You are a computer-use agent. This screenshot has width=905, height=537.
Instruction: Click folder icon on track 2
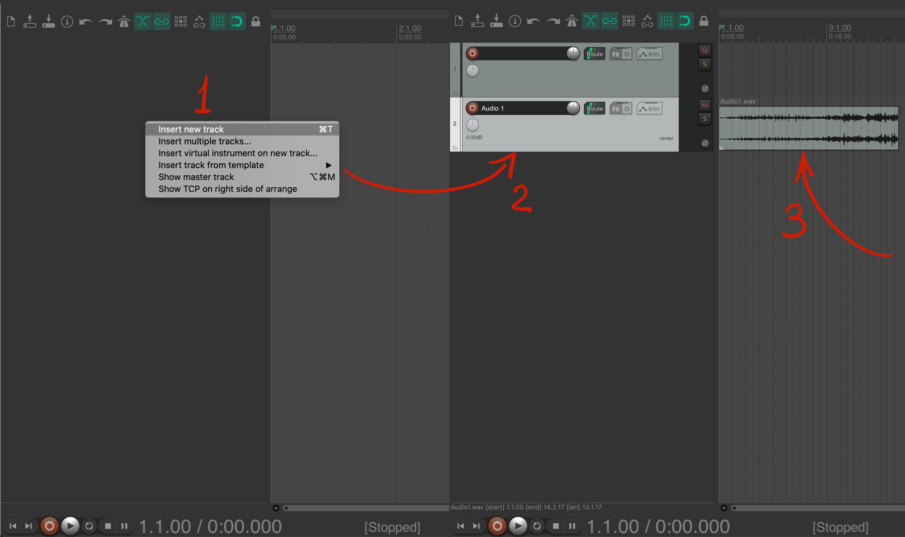[x=455, y=148]
